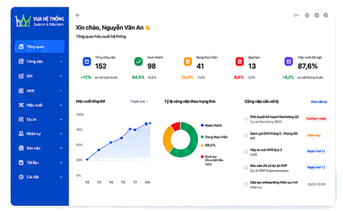343x211 pixels.
Task: Click the Quá hạn 1 ngày badge
Action: [316, 118]
